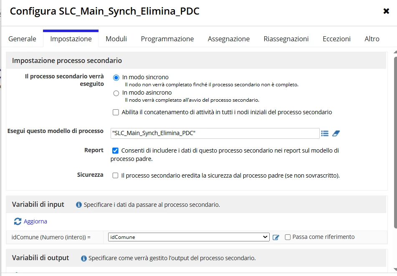The width and height of the screenshot is (397, 276).
Task: Open expression editor icon beside idComune dropdown
Action: pyautogui.click(x=276, y=237)
